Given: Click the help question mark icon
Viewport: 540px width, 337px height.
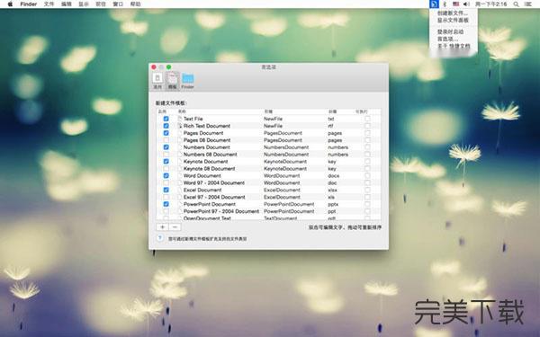Looking at the screenshot, I should [160, 238].
